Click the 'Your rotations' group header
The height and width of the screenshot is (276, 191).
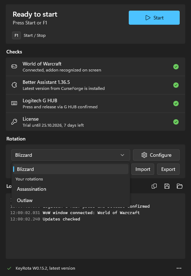pyautogui.click(x=29, y=179)
